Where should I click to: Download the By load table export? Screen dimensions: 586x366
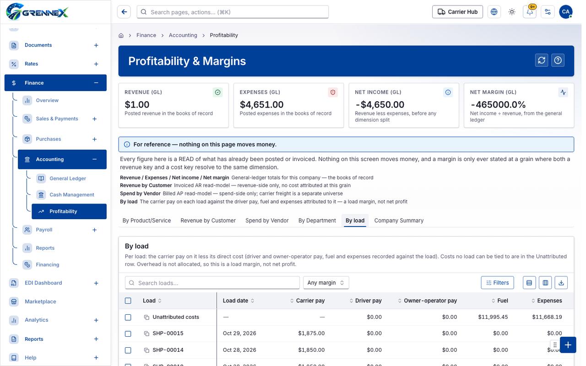click(561, 283)
